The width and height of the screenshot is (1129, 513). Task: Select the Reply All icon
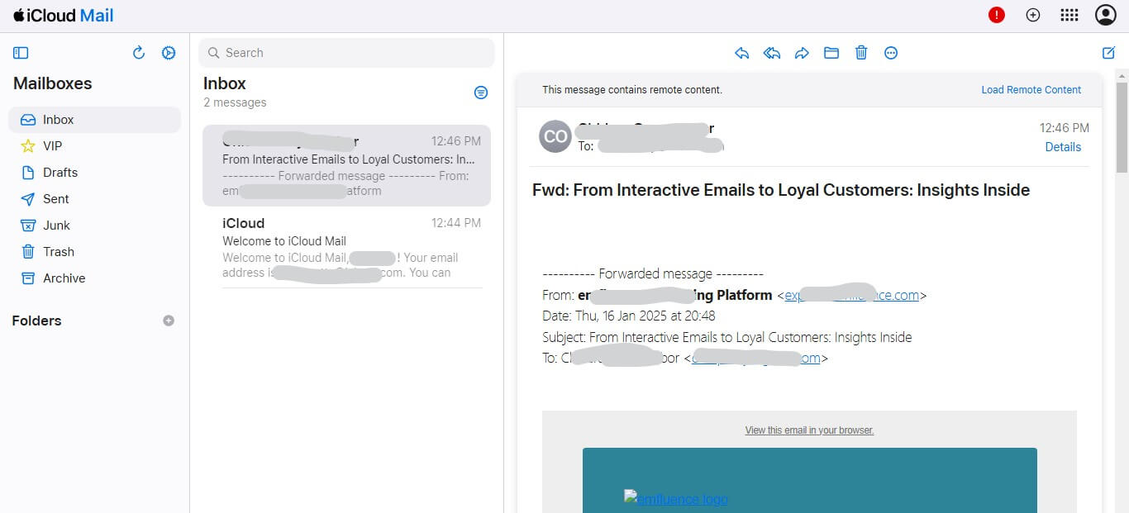[771, 52]
